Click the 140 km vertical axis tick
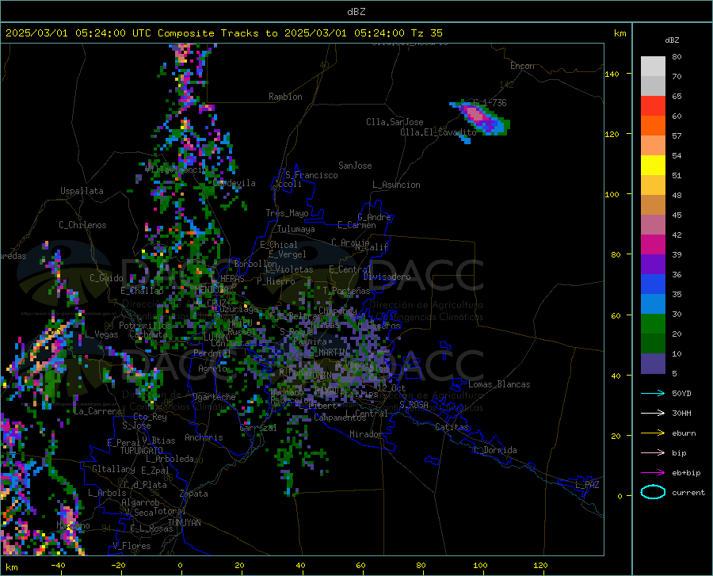Screen dimensions: 713x576 [x=612, y=74]
